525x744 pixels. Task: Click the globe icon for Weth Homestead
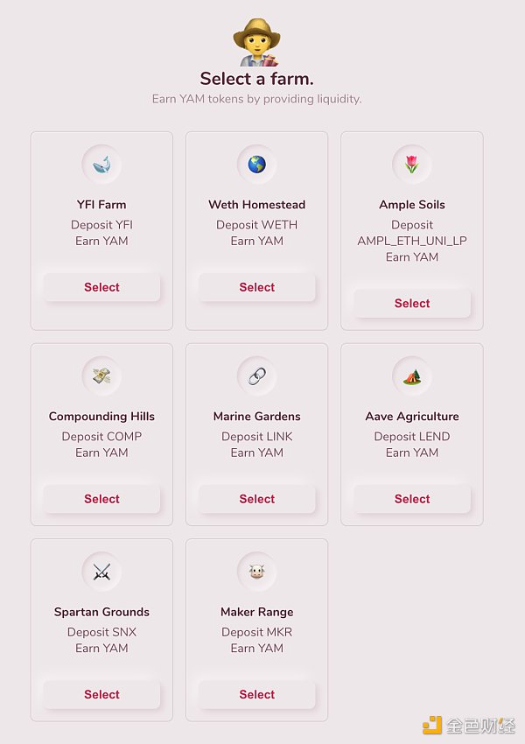pos(256,164)
